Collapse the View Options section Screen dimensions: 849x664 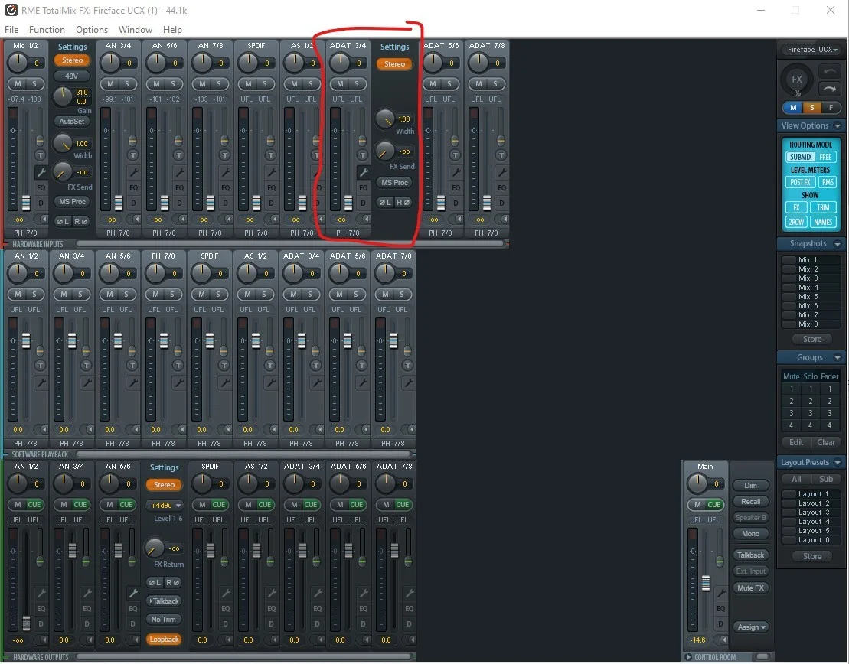click(x=838, y=125)
